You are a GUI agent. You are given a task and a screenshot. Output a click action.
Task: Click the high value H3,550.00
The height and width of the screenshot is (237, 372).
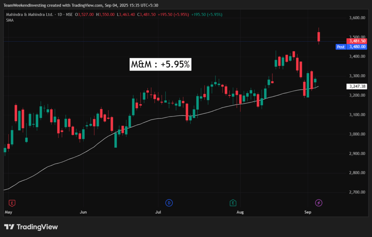[105, 14]
